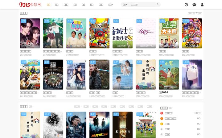
Task: Open the colorful anime girls group poster
Action: [x=192, y=33]
